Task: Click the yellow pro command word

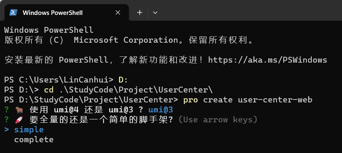Action: (191, 100)
